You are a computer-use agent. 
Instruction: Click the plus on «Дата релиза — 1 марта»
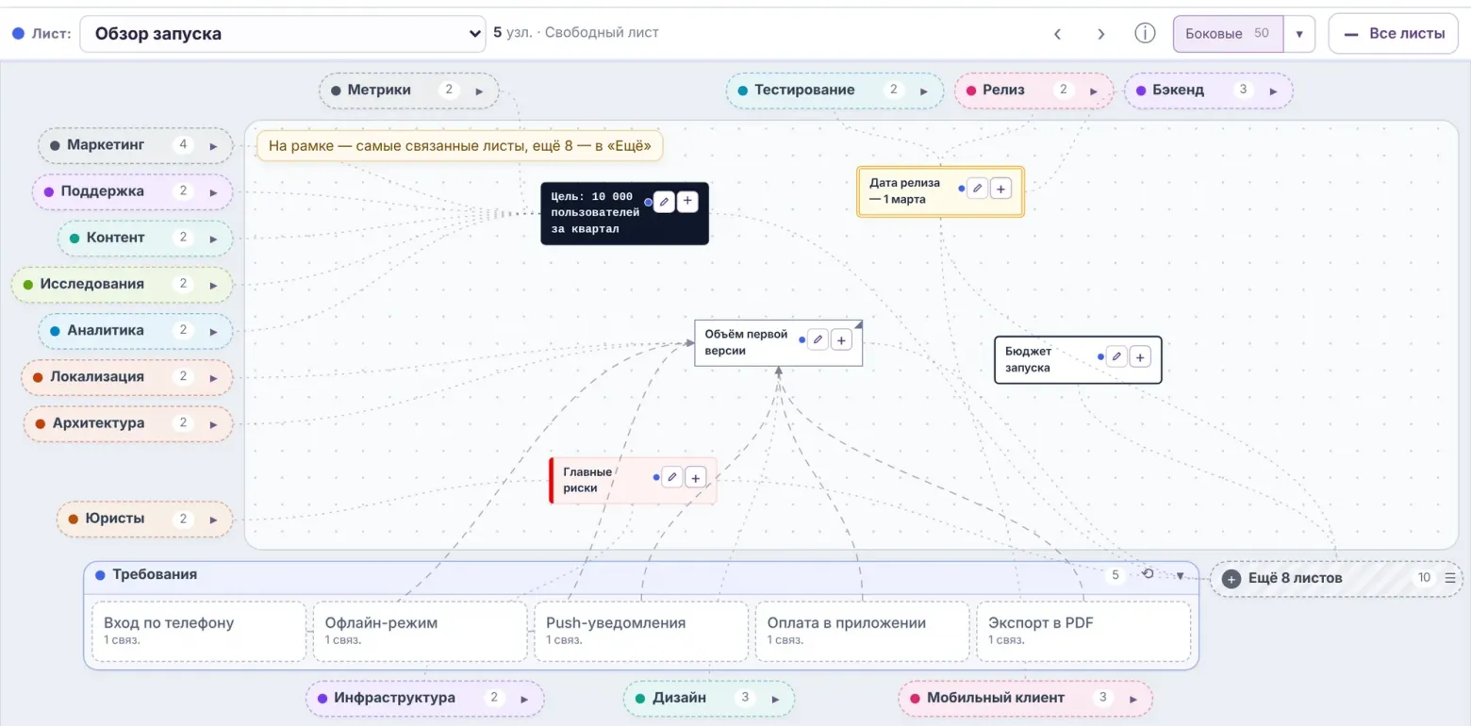1001,189
